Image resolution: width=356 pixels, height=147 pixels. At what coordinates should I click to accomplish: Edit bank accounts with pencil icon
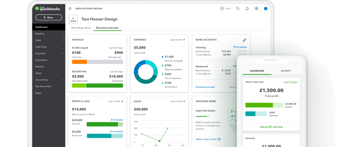pos(244,40)
